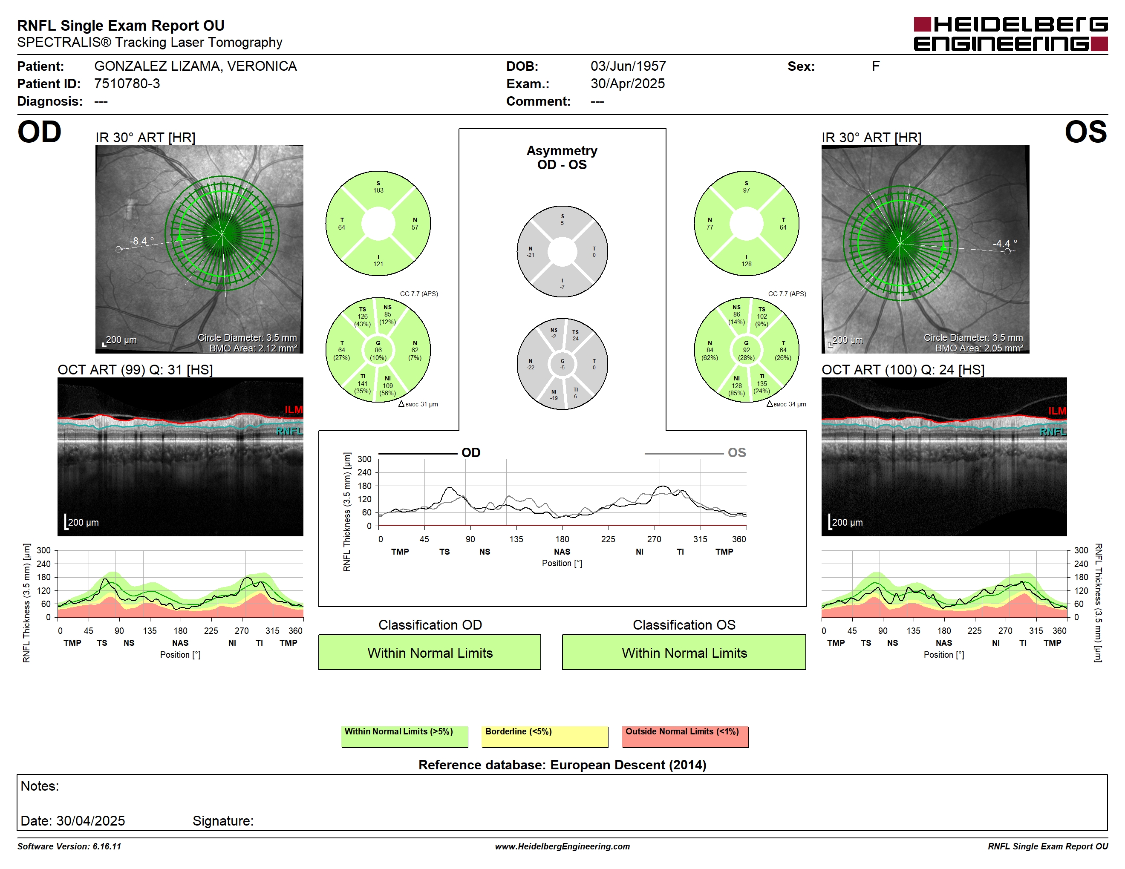Click the OS global G 92 center value
The image size is (1125, 869).
(x=747, y=350)
